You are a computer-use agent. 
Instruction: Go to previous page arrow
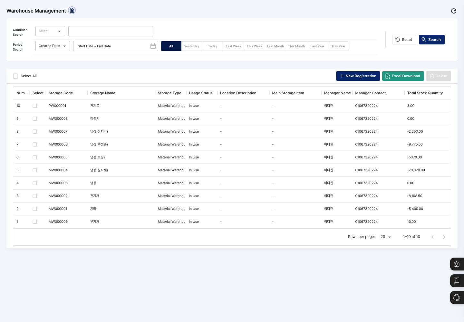pyautogui.click(x=432, y=237)
